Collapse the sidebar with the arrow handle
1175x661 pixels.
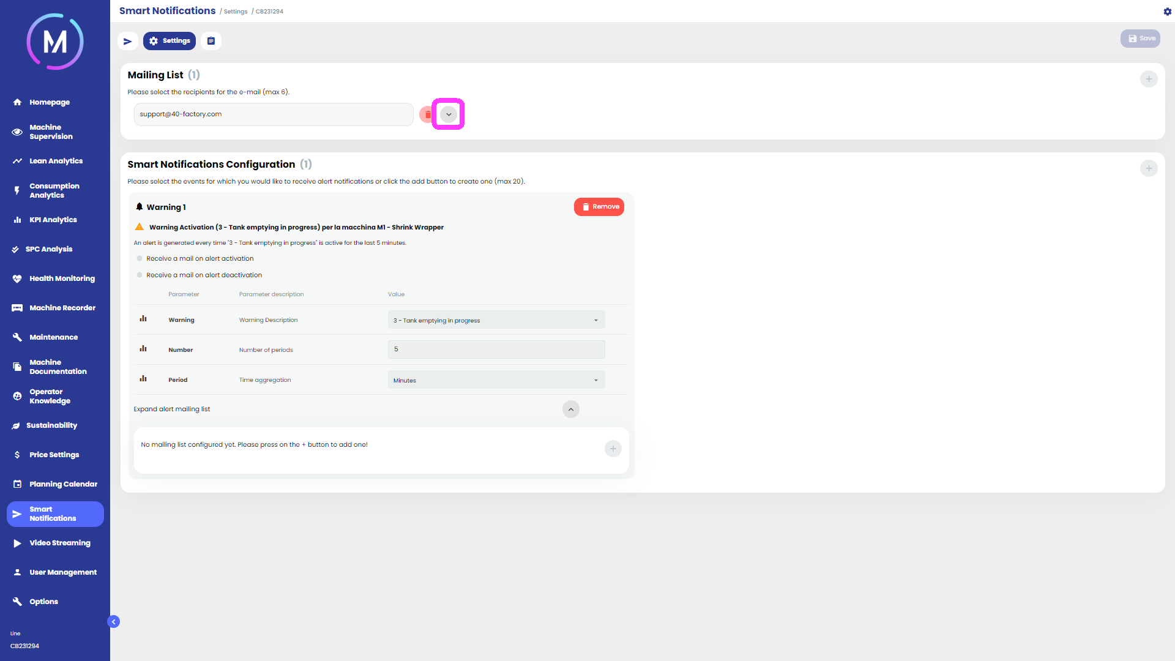point(113,621)
